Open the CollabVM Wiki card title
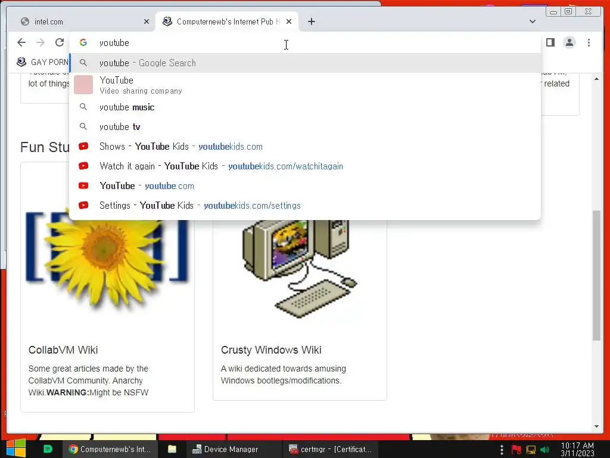This screenshot has width=610, height=458. (63, 349)
